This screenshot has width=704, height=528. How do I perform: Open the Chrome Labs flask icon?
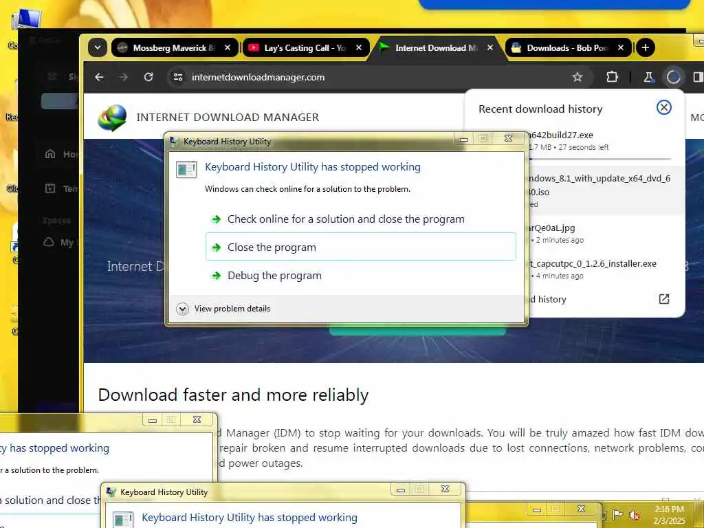(648, 77)
